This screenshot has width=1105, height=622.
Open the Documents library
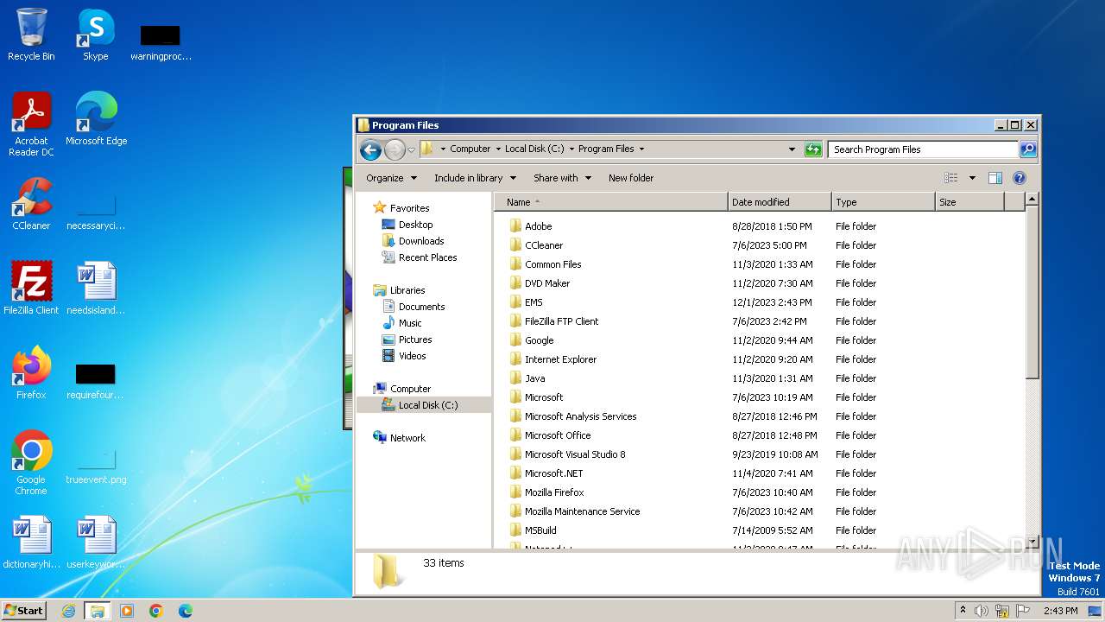coord(421,307)
